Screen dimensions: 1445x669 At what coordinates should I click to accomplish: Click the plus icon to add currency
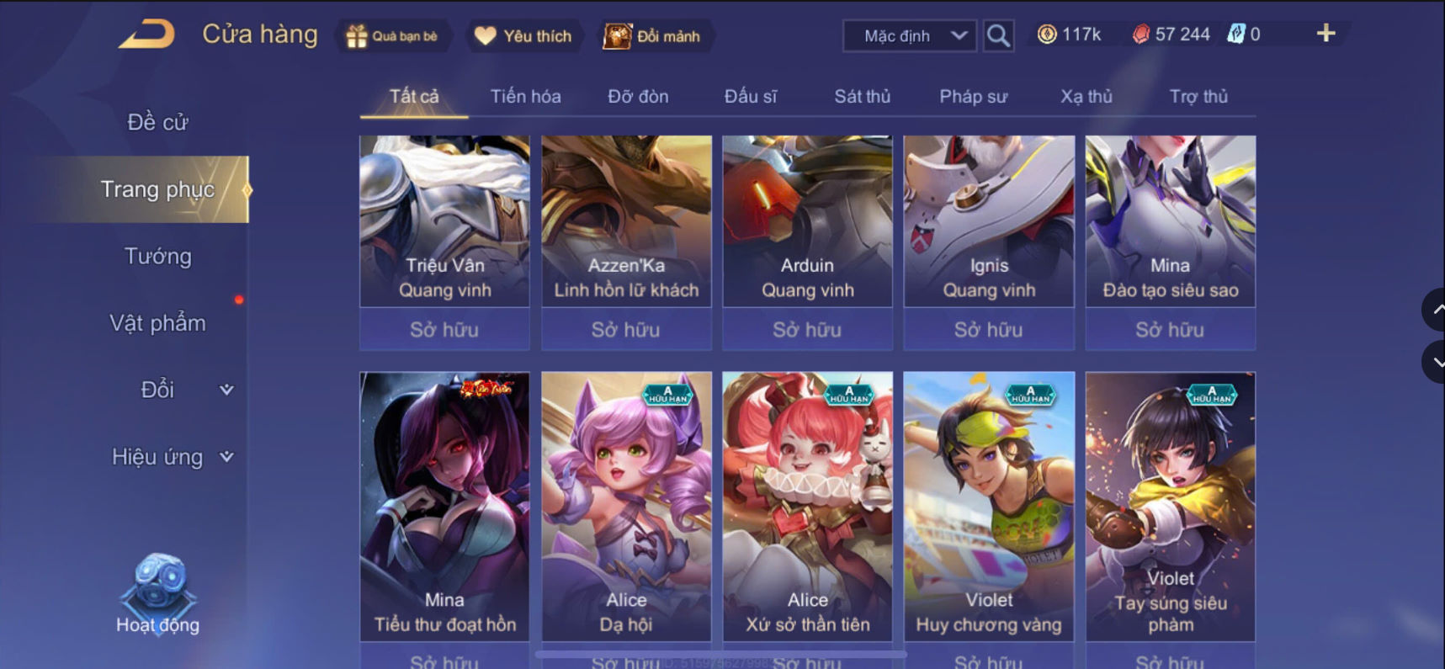[1325, 33]
